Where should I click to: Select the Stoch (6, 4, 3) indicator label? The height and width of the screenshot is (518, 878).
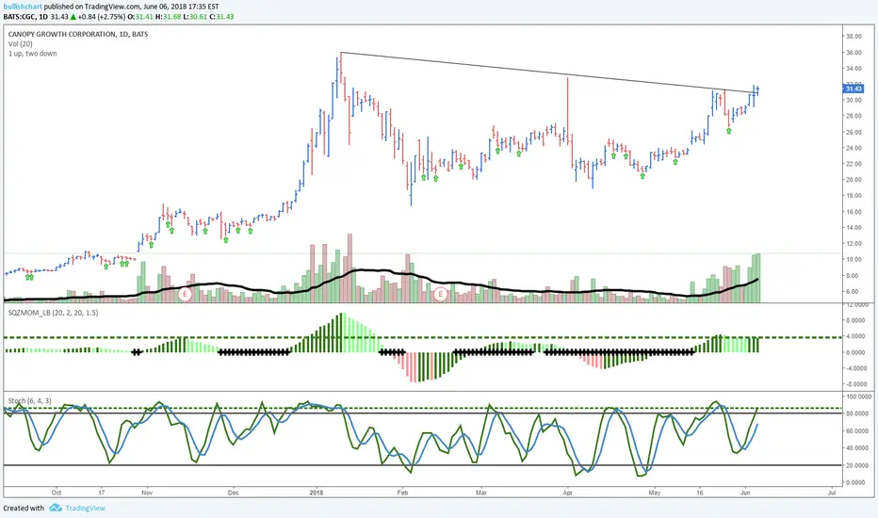30,400
